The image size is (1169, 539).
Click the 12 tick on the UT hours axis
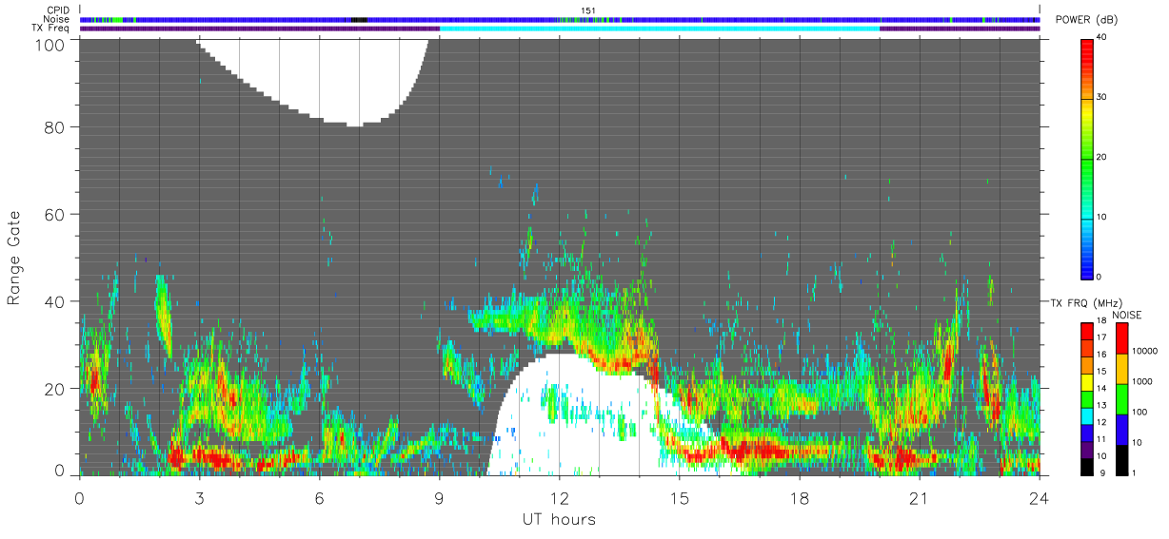[559, 497]
